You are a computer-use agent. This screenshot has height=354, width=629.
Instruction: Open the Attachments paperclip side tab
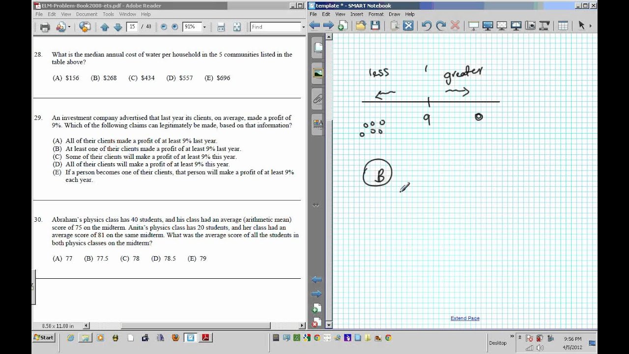click(318, 99)
